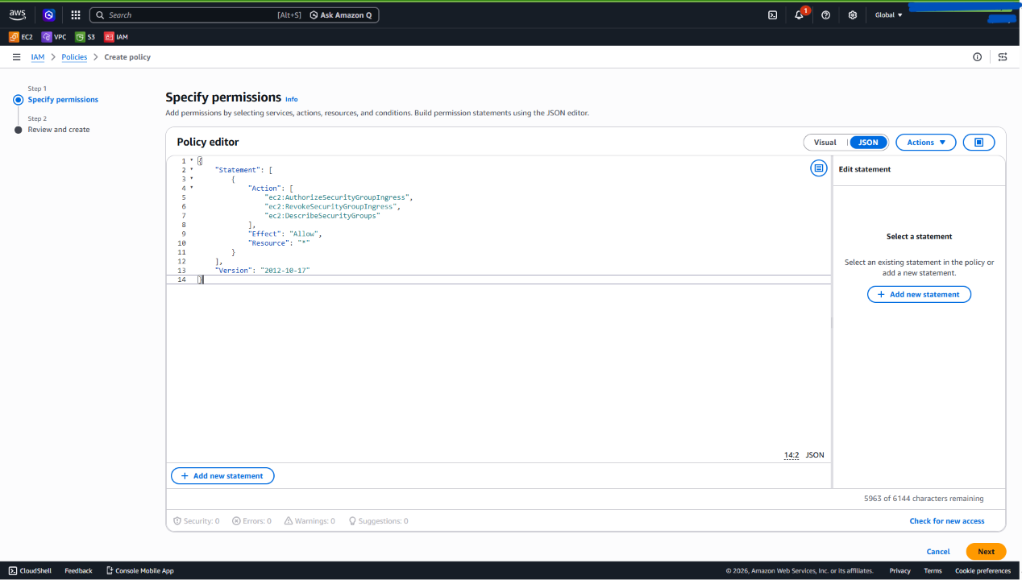Collapse the Statement fold arrow on line 2

pyautogui.click(x=192, y=170)
